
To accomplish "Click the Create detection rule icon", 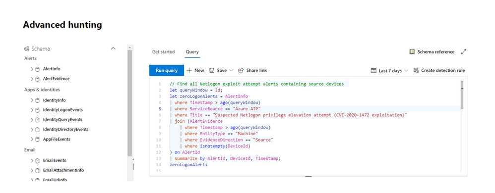I will [416, 71].
